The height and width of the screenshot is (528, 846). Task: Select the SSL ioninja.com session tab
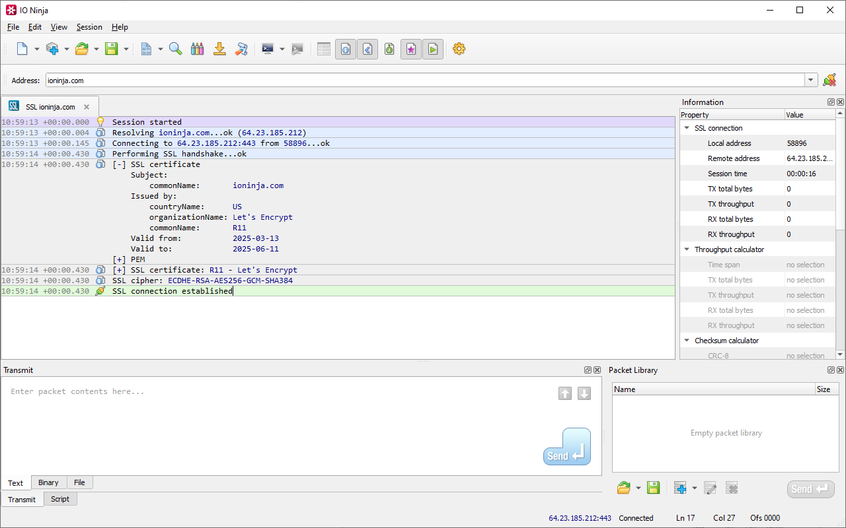click(50, 106)
